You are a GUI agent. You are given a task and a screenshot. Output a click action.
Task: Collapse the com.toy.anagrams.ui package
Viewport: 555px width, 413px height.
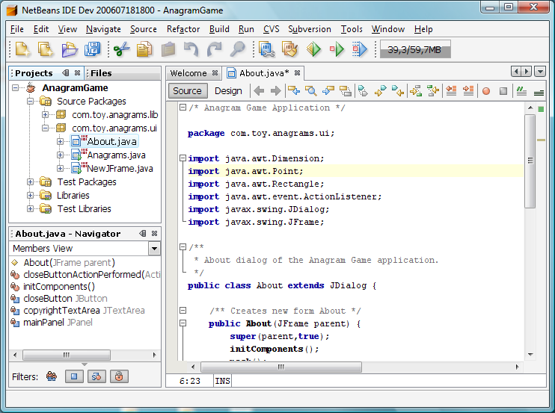pyautogui.click(x=46, y=128)
